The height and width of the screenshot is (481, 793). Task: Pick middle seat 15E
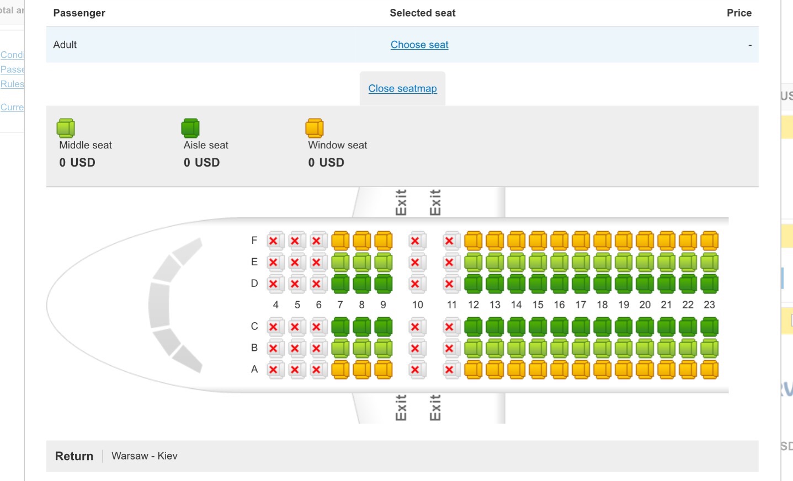click(537, 263)
